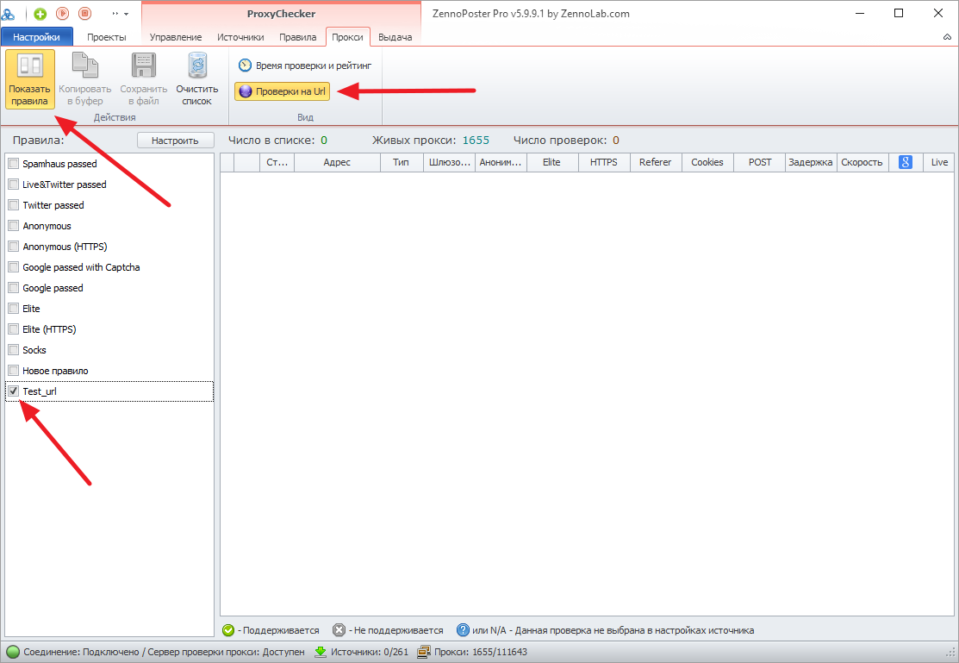This screenshot has width=959, height=663.
Task: Click green Поддерживается legend icon
Action: [x=228, y=630]
